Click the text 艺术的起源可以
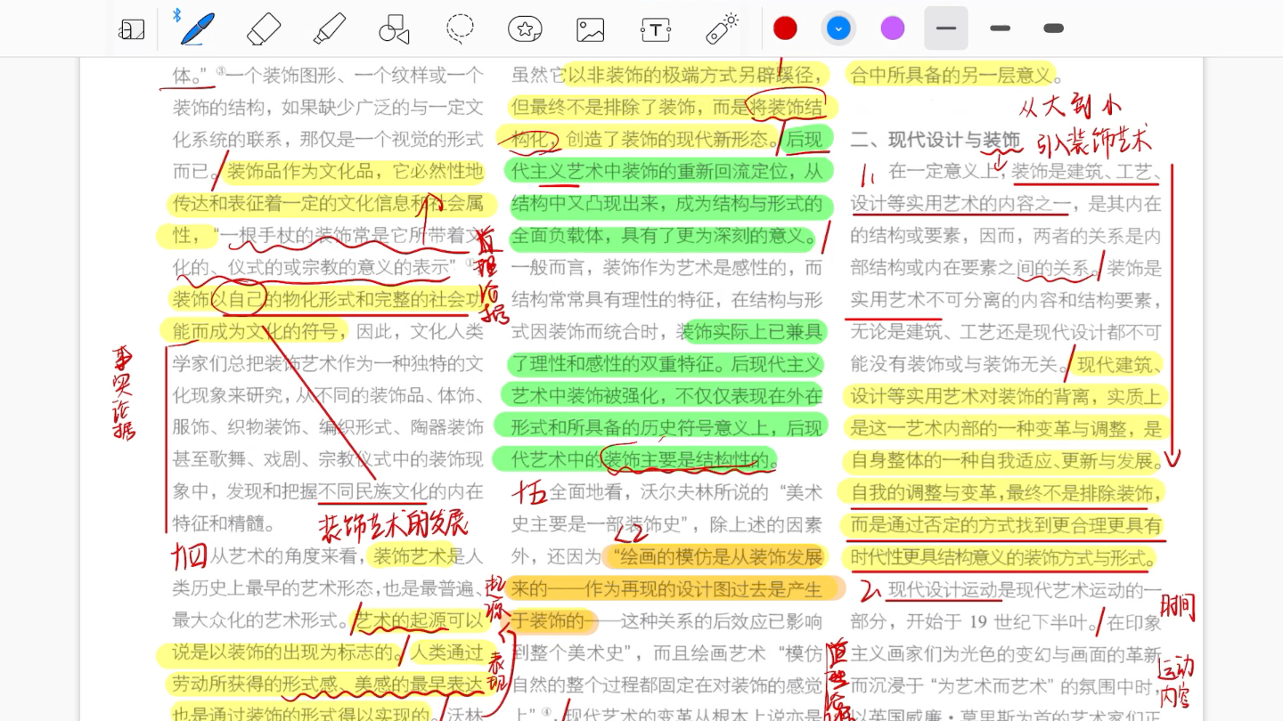The image size is (1283, 721). coord(419,620)
